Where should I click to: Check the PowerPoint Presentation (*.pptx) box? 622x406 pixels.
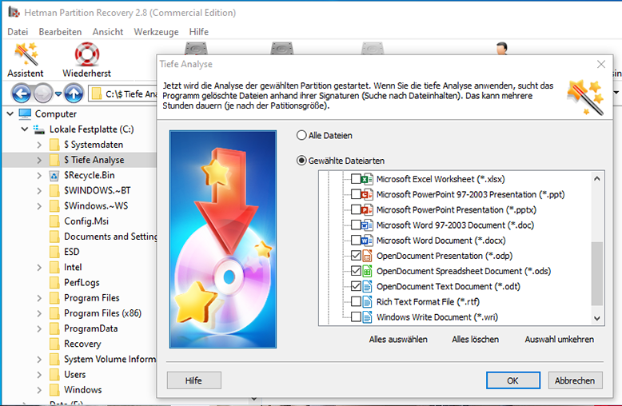356,209
